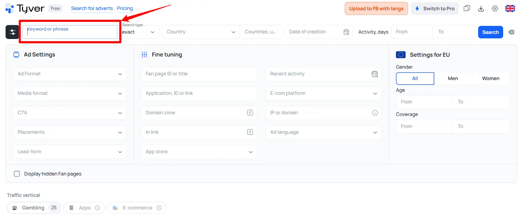This screenshot has width=519, height=220.
Task: Click the Apps clock icon
Action: coord(98,208)
